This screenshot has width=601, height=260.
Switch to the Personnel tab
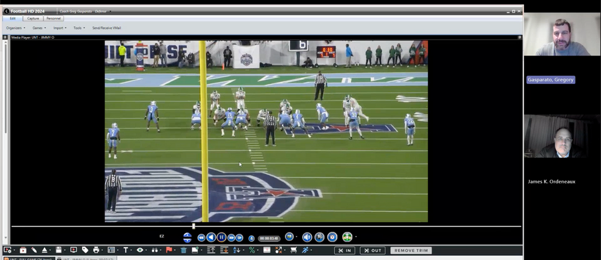coord(53,19)
